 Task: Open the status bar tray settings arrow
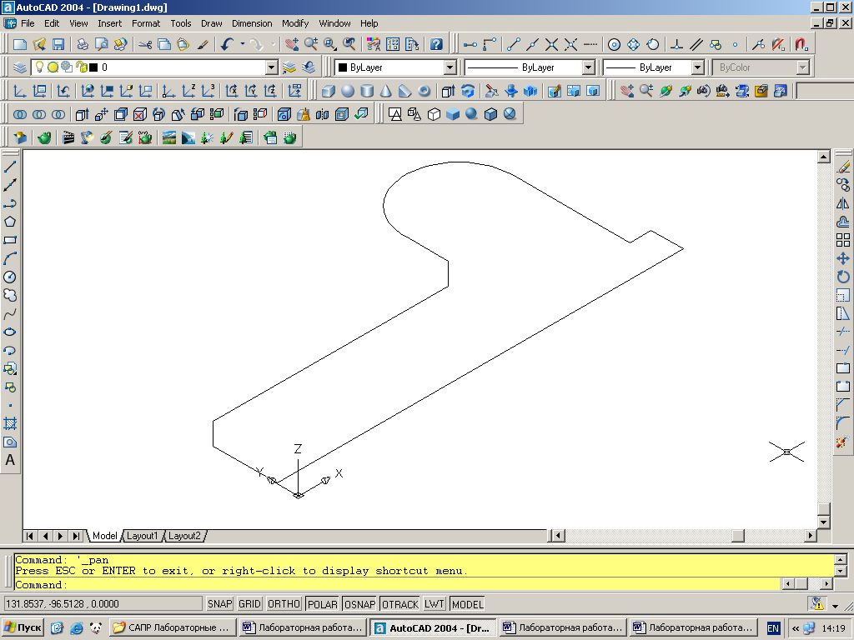(836, 605)
